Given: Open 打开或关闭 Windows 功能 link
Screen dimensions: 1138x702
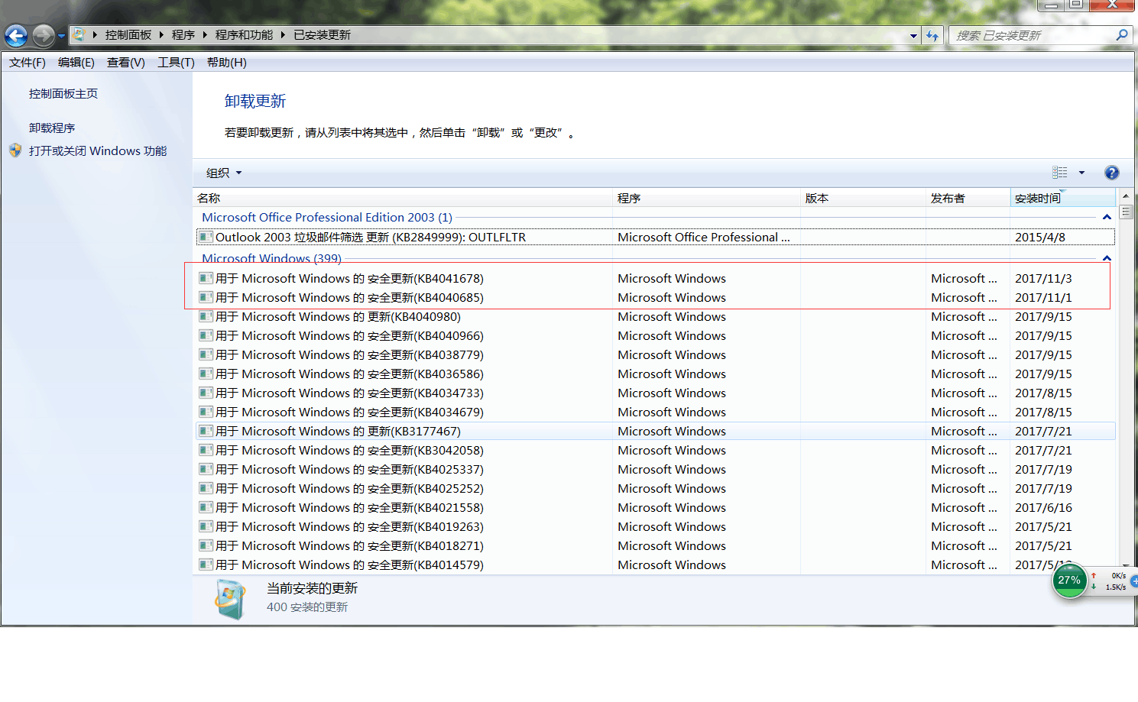Looking at the screenshot, I should [x=98, y=150].
